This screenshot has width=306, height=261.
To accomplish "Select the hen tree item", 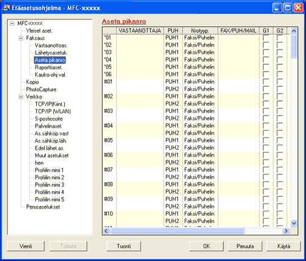I will 39,163.
